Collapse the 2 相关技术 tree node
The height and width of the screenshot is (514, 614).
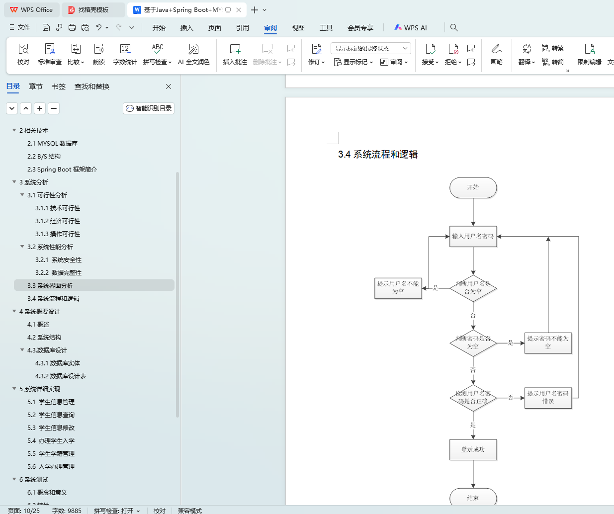pyautogui.click(x=14, y=130)
